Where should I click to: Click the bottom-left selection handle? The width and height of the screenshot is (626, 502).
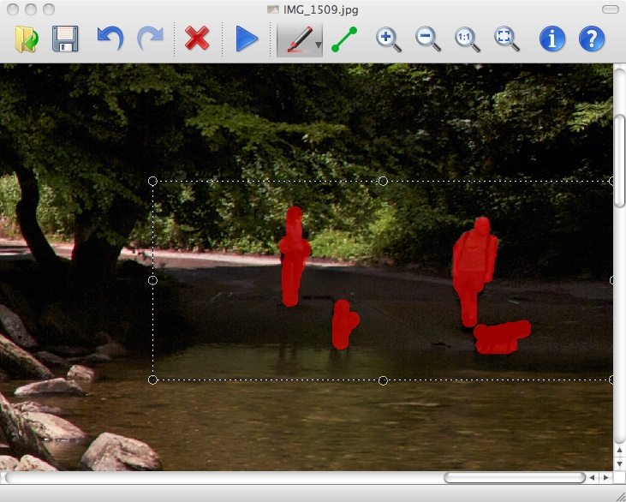pos(152,379)
